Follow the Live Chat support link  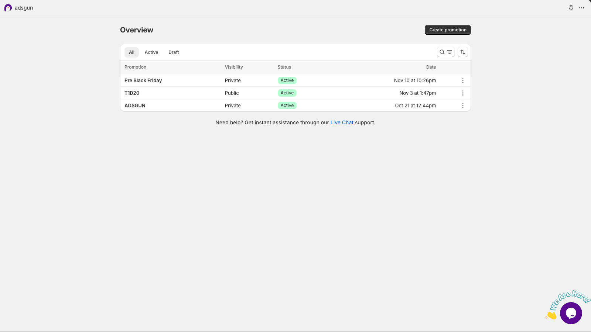point(342,122)
